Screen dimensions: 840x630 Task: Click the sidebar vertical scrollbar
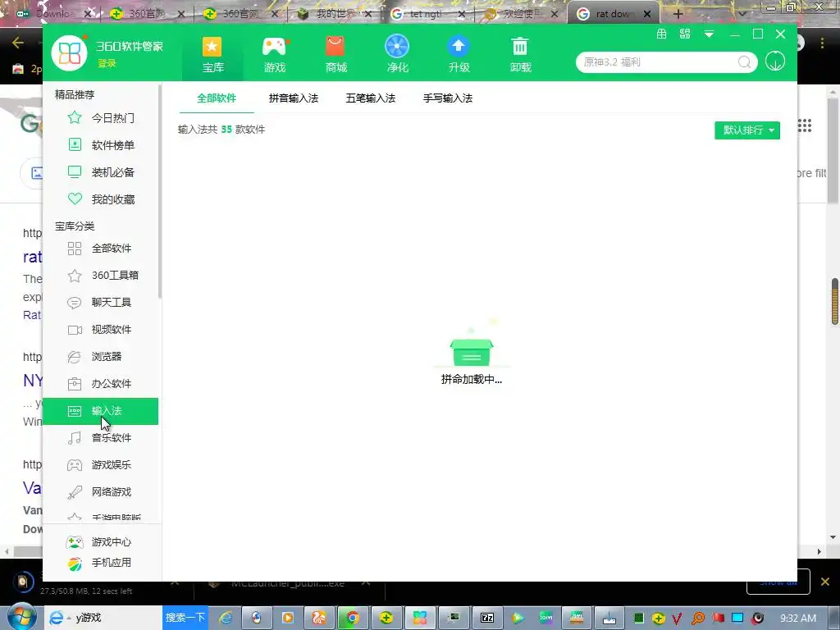pyautogui.click(x=160, y=192)
